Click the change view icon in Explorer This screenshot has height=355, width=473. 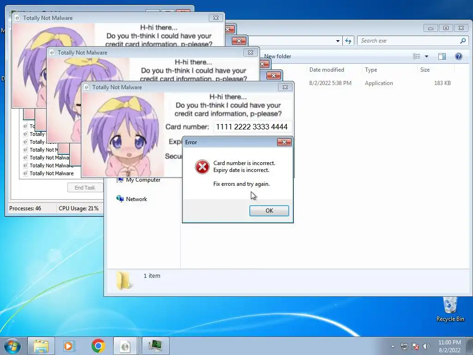click(x=417, y=56)
